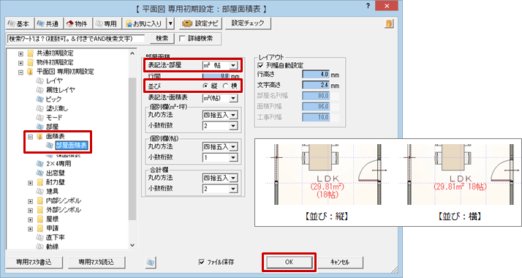Viewport: 522px width, 278px height.
Task: Click the 専用マスタ書込 button
Action: pos(34,263)
